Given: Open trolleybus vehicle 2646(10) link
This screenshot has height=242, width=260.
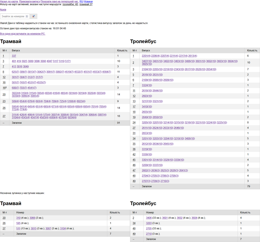Looking at the screenshot, I should 179,128.
